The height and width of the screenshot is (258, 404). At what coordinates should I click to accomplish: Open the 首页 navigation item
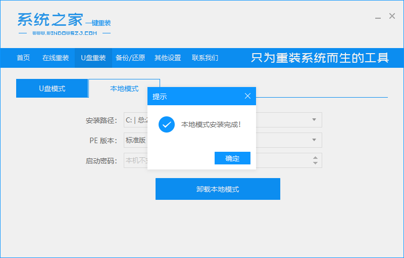[x=23, y=58]
